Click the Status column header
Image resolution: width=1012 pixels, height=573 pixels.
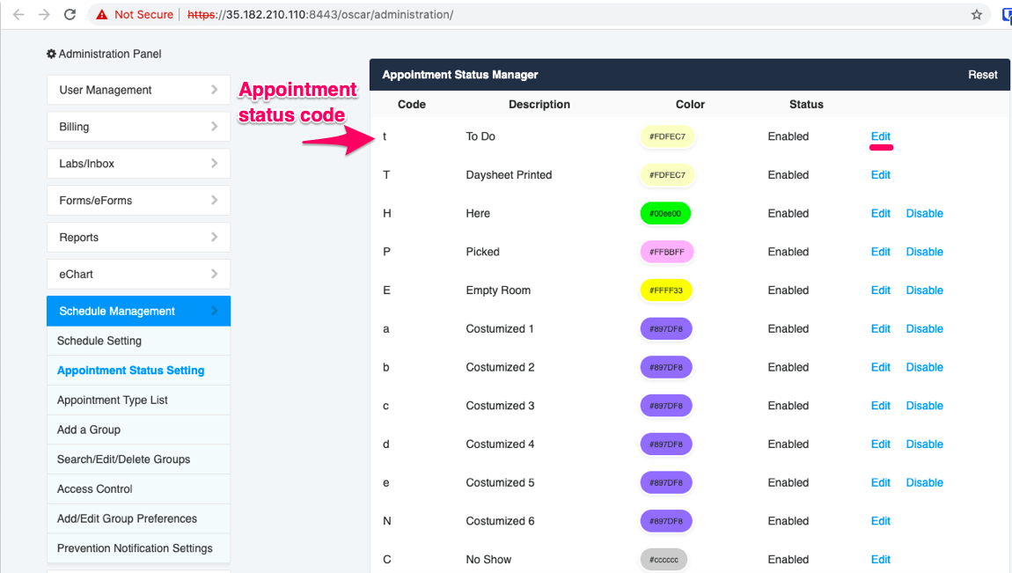coord(806,105)
